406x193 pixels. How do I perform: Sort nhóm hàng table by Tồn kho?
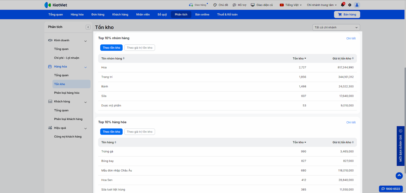click(x=299, y=58)
